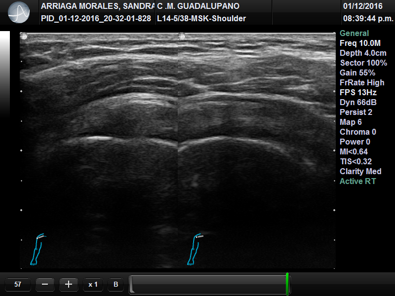Click the left arm body marker pictogram

coord(38,249)
